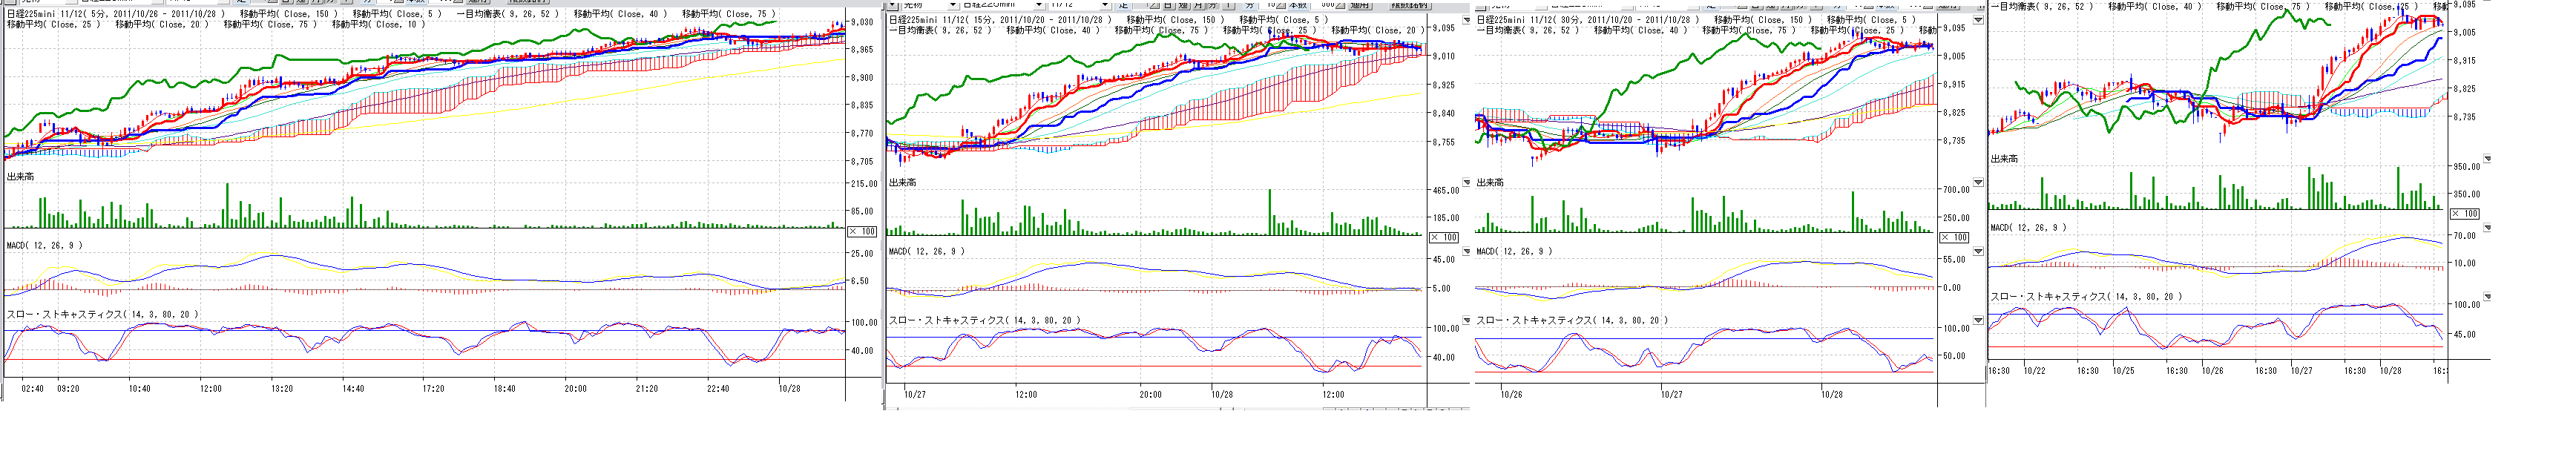The image size is (2576, 457).
Task: Open the 11/12 contract month dropdown
Action: click(1105, 5)
